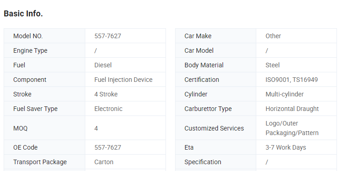
Task: Click the Horizontal Draught carburettor value
Action: tap(292, 109)
